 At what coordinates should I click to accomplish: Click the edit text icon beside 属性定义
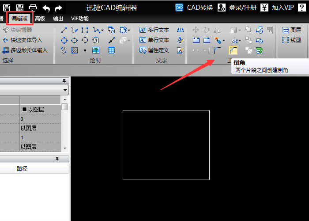pyautogui.click(x=180, y=50)
